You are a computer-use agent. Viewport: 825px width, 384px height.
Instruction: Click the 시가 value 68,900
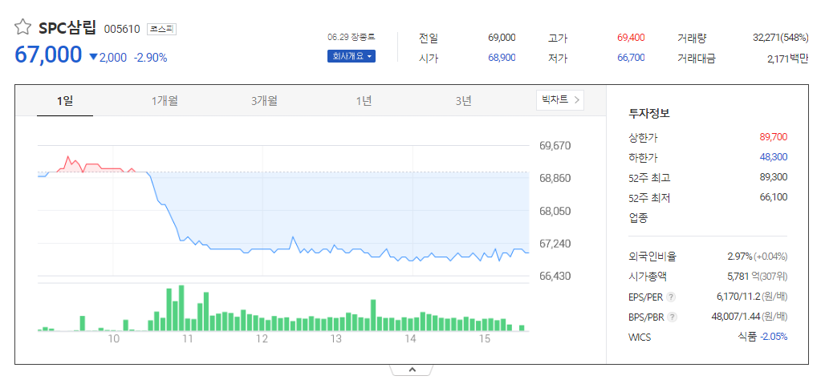pos(502,58)
